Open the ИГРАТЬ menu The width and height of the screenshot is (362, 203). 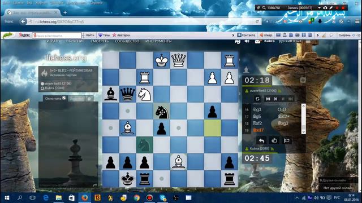tap(53, 41)
